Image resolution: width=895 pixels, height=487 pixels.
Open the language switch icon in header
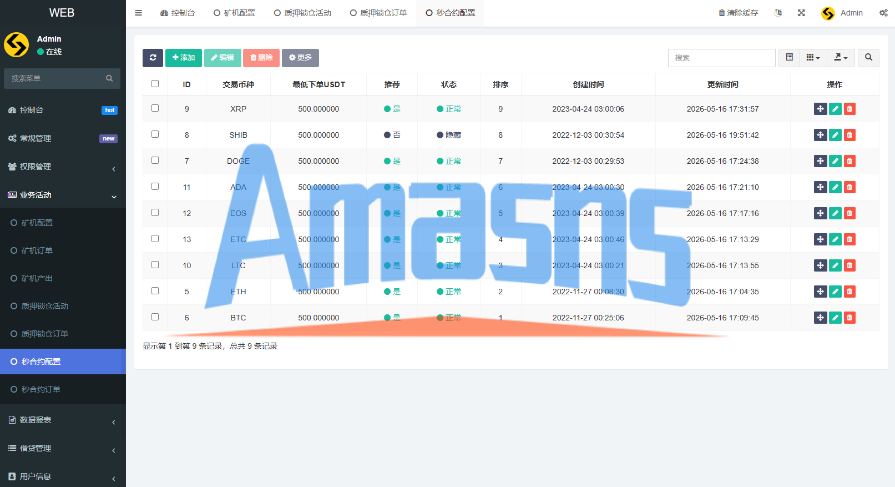(778, 13)
